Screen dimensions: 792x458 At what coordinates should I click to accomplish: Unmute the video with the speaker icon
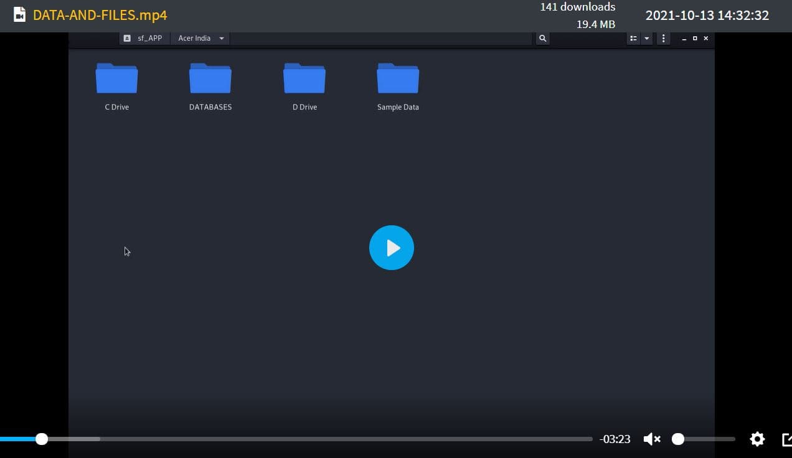pos(652,439)
